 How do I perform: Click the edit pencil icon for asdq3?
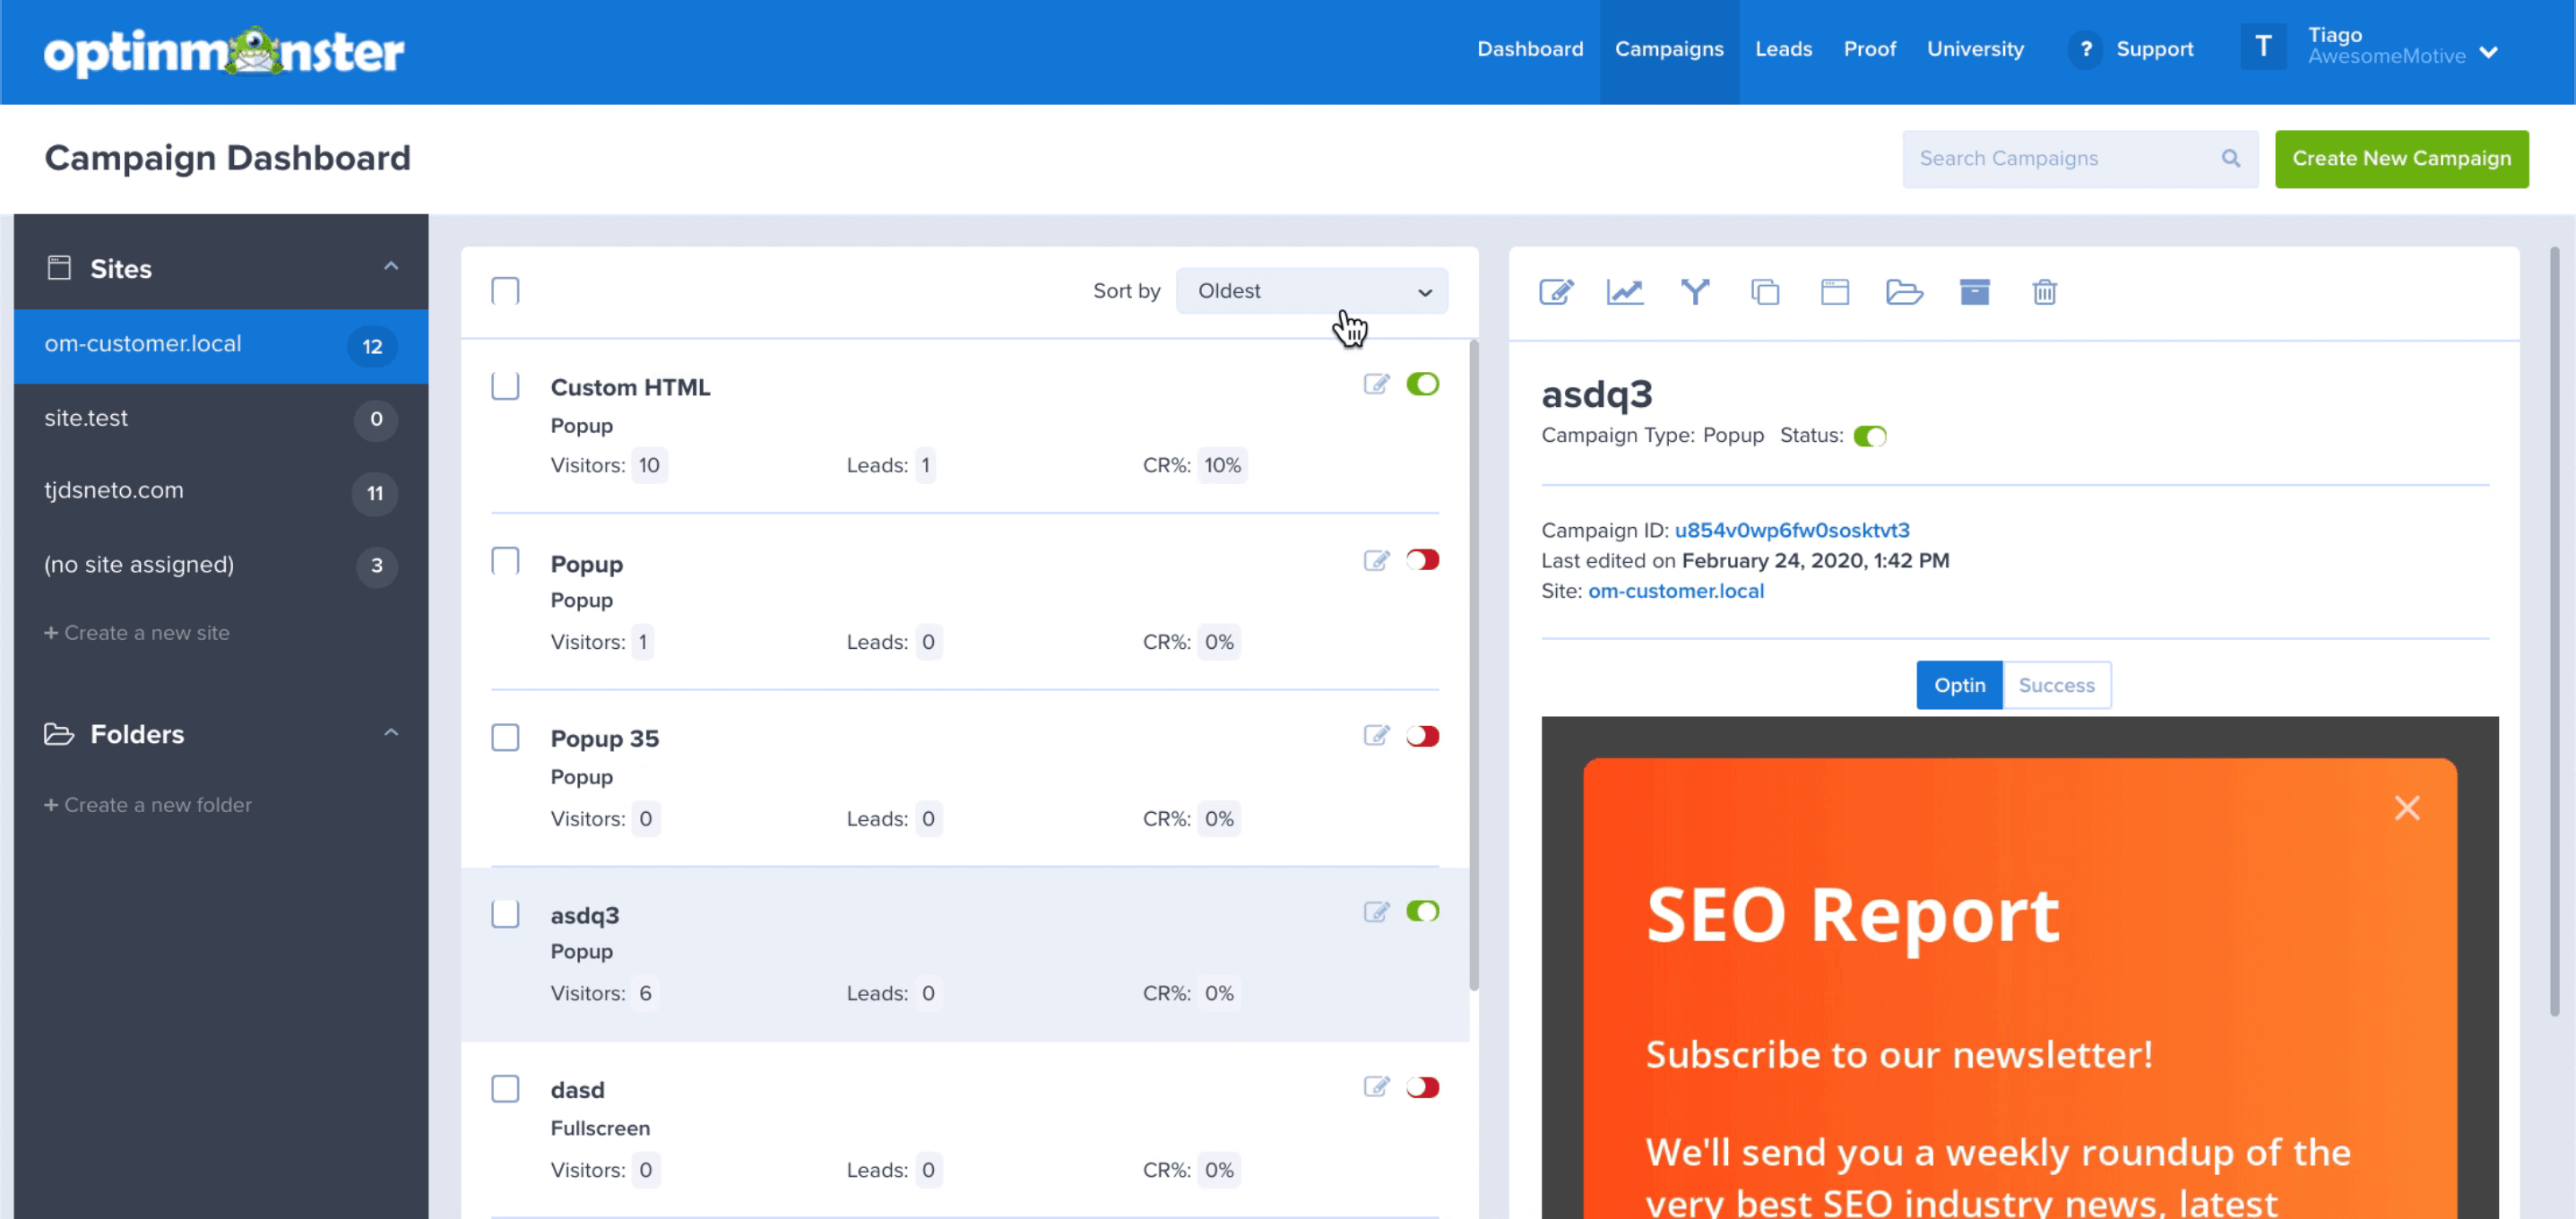pyautogui.click(x=1375, y=912)
